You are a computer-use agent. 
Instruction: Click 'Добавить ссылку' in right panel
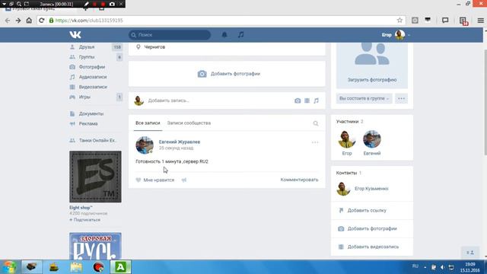pyautogui.click(x=367, y=210)
